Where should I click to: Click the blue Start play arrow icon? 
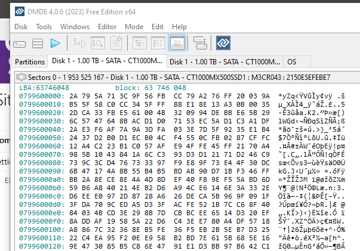click(x=55, y=43)
